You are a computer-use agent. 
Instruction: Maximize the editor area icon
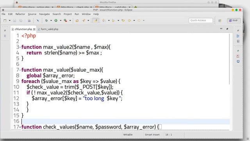(x=227, y=29)
